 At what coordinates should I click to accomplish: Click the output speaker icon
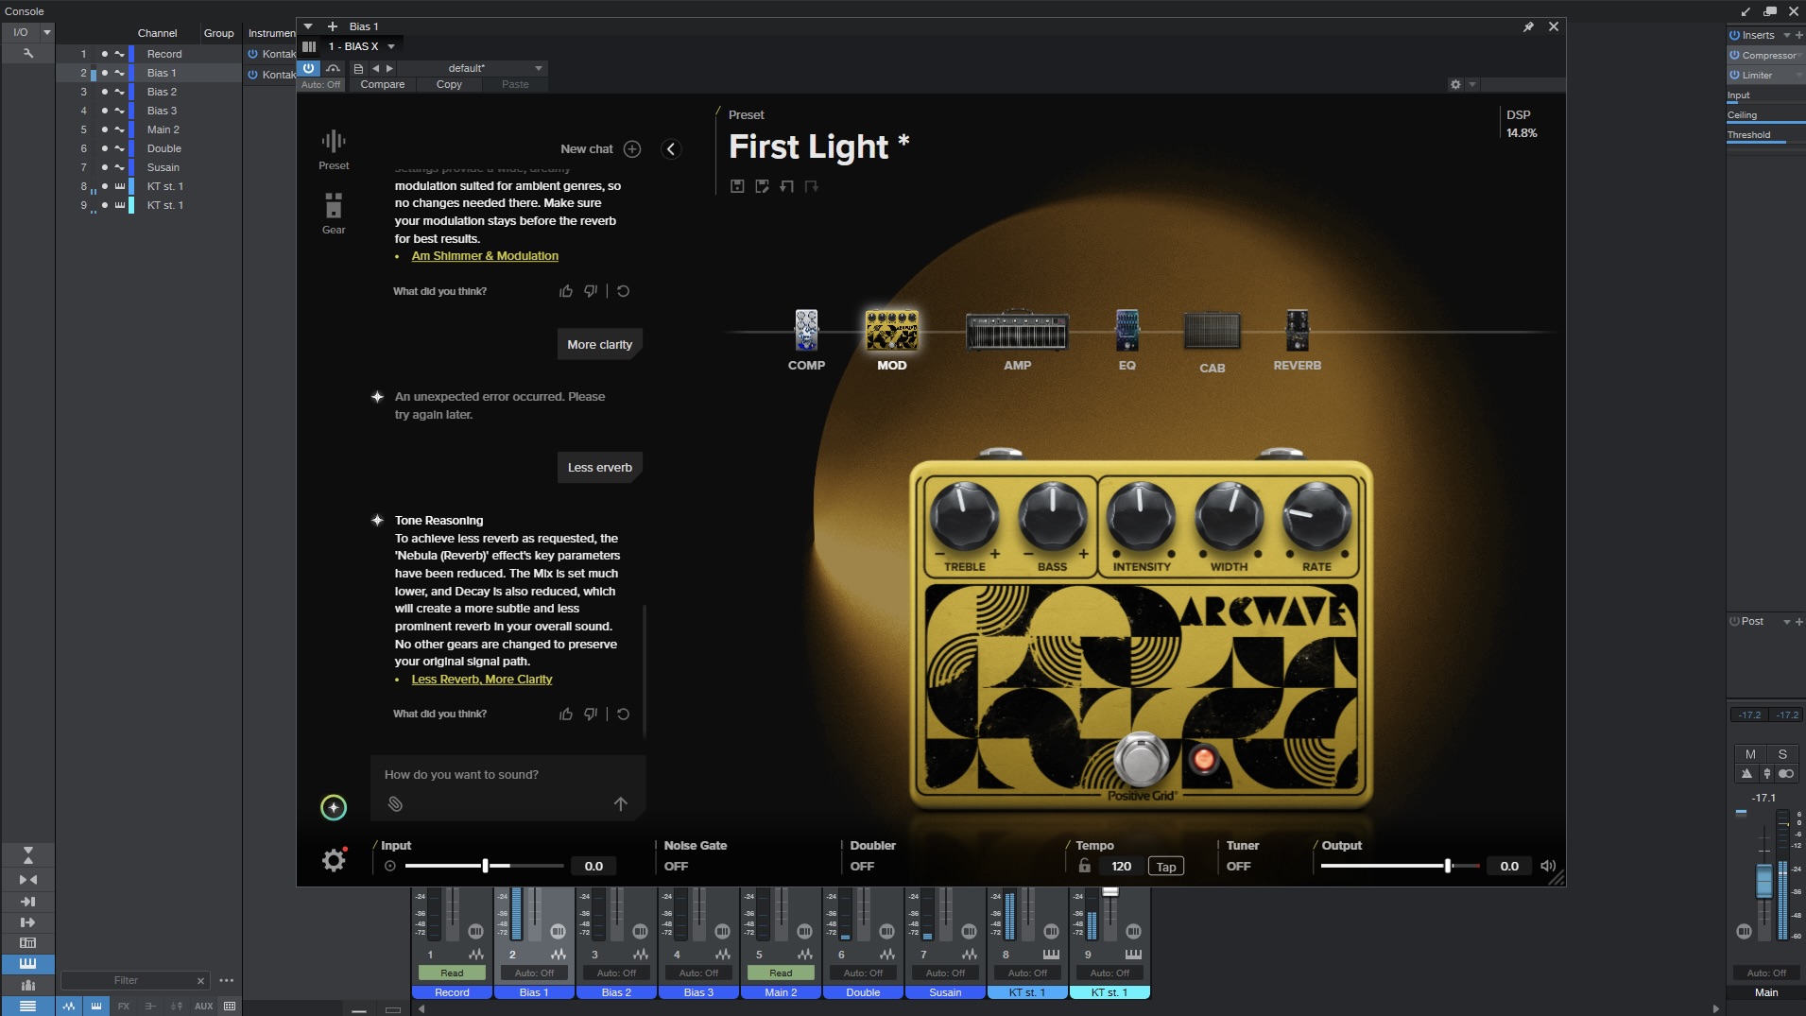click(1548, 866)
